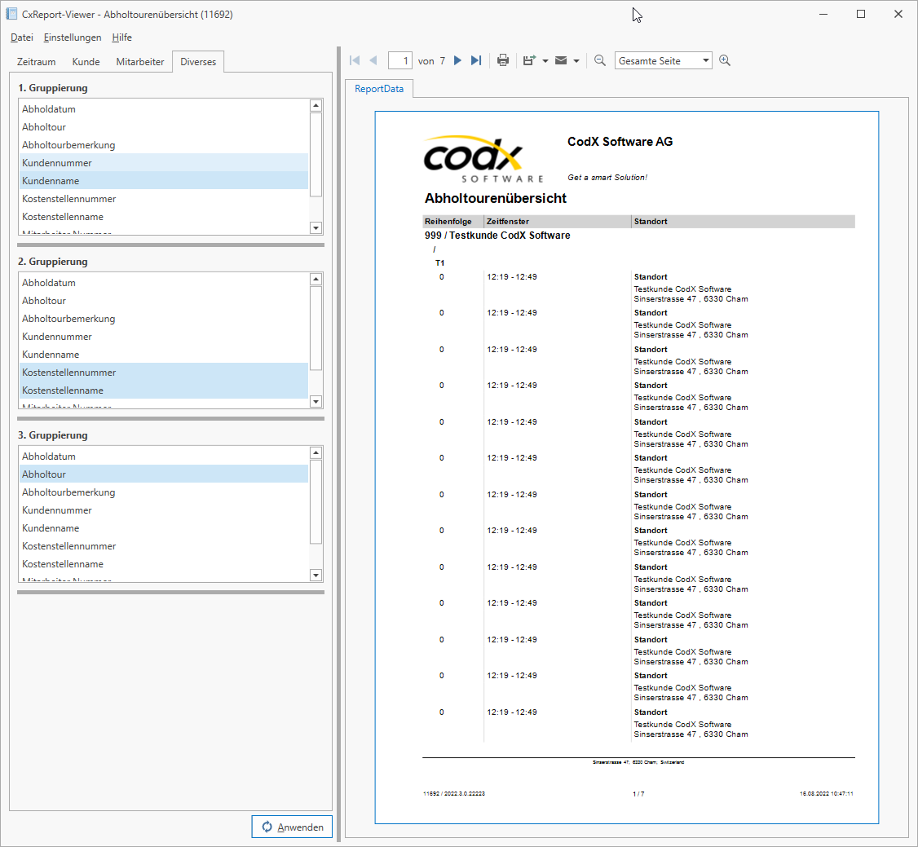Switch to the Kunde tab

click(86, 61)
